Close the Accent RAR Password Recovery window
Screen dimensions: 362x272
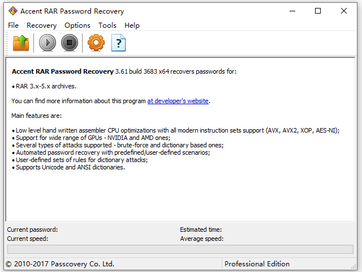tap(344, 11)
